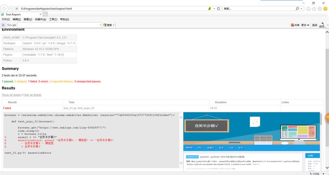Viewport: 329px width, 175px height.
Task: Open the 工具(T) menu
Action: [x=53, y=20]
